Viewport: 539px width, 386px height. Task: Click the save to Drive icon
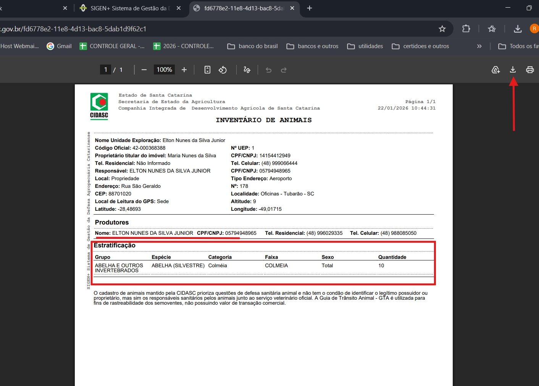(495, 69)
